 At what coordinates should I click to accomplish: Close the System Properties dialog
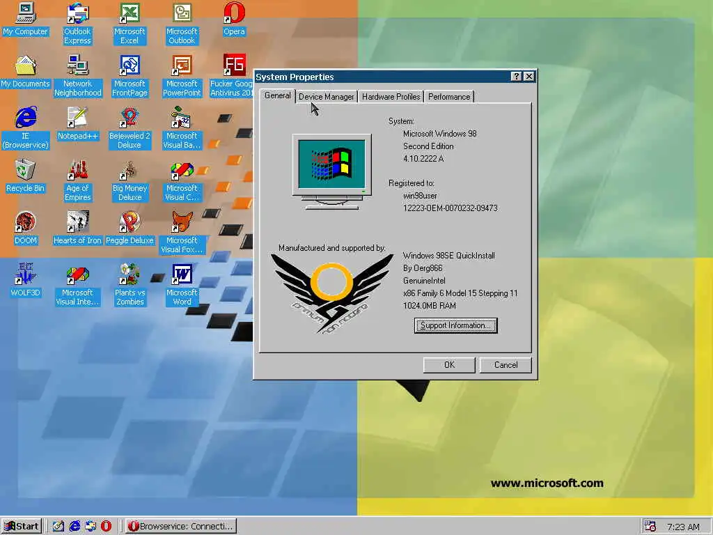point(529,77)
